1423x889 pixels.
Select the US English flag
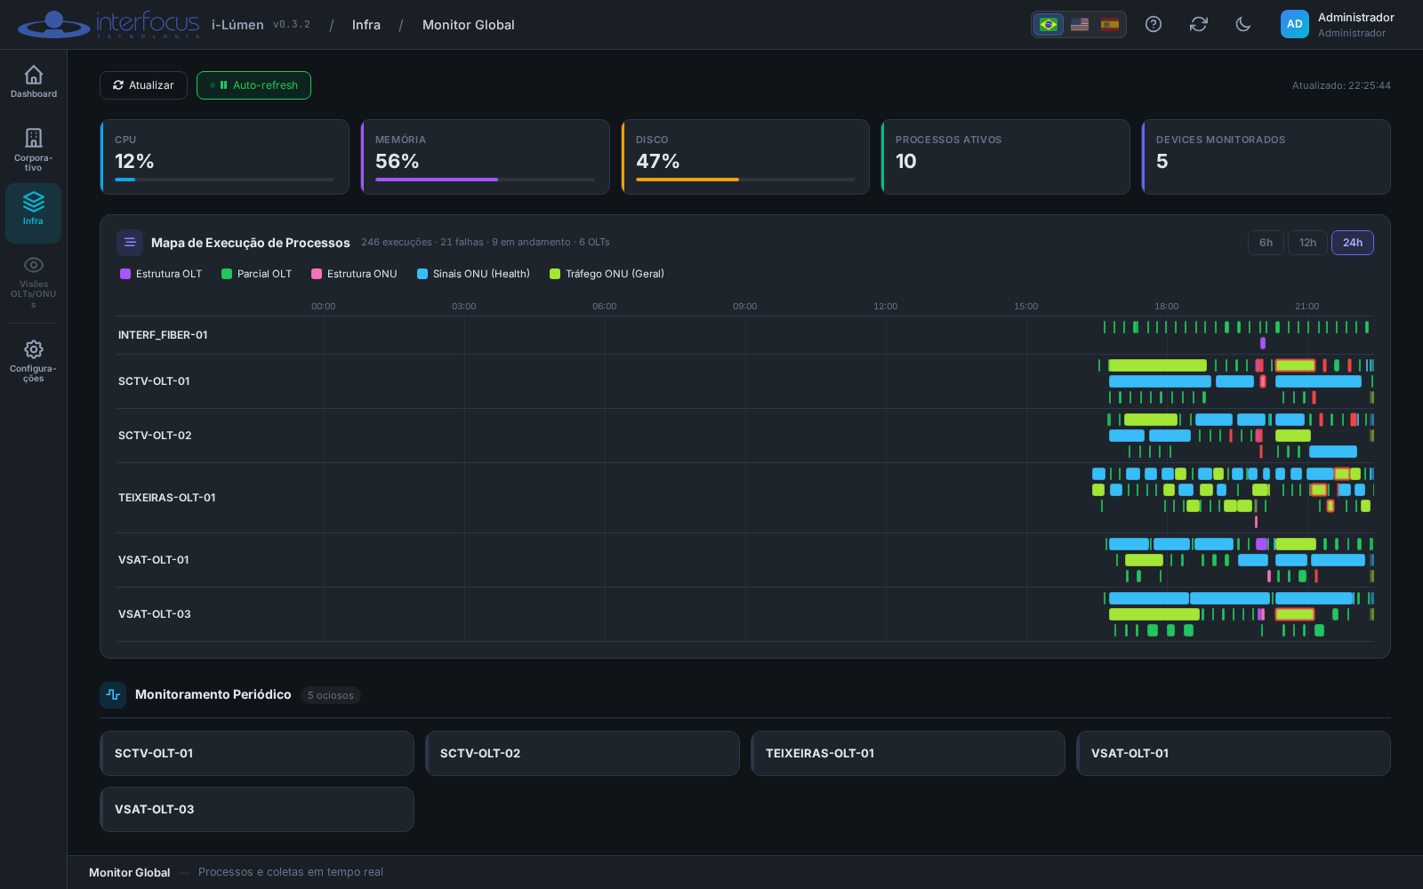[1080, 24]
